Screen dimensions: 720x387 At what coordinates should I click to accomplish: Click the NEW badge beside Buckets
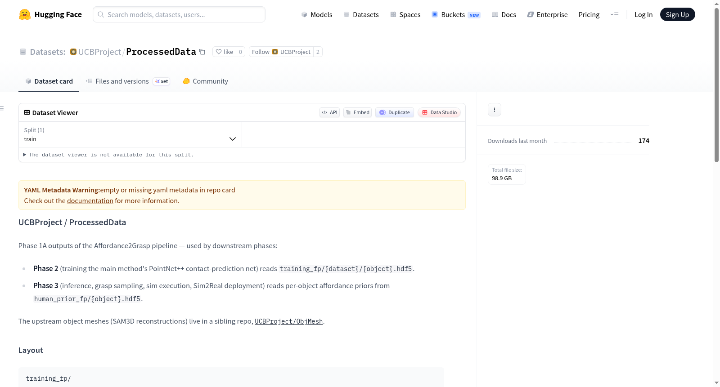point(474,15)
